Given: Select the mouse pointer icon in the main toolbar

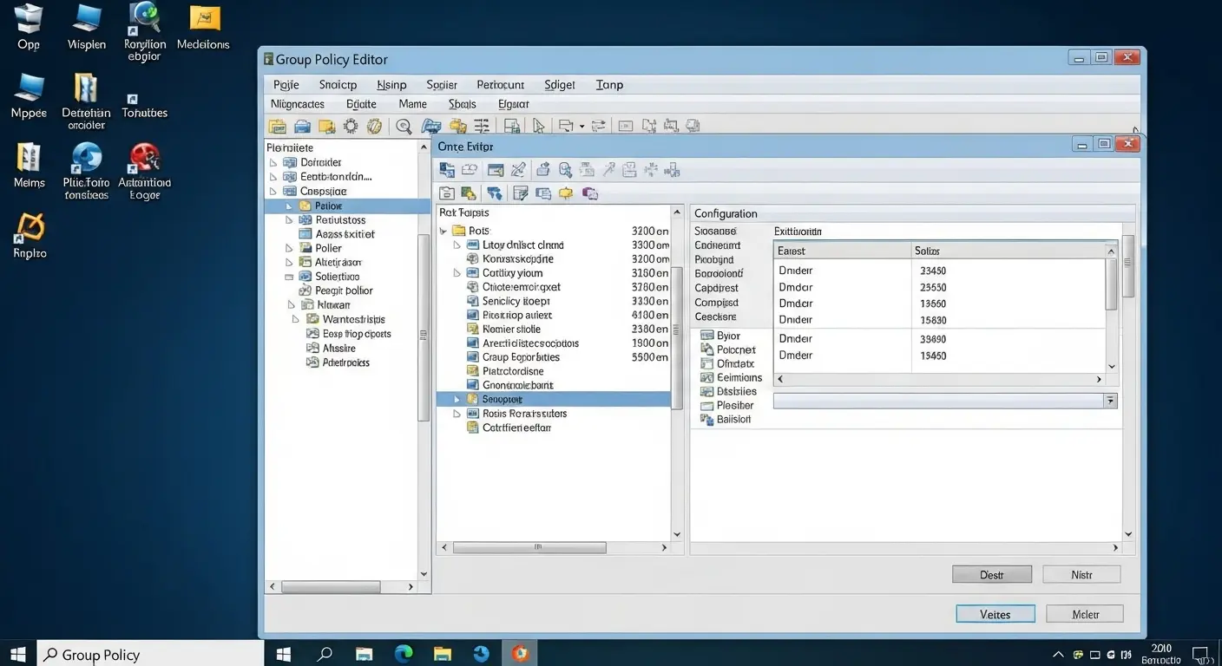Looking at the screenshot, I should (x=539, y=127).
